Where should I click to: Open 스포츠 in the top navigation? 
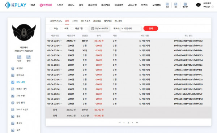click(x=60, y=5)
